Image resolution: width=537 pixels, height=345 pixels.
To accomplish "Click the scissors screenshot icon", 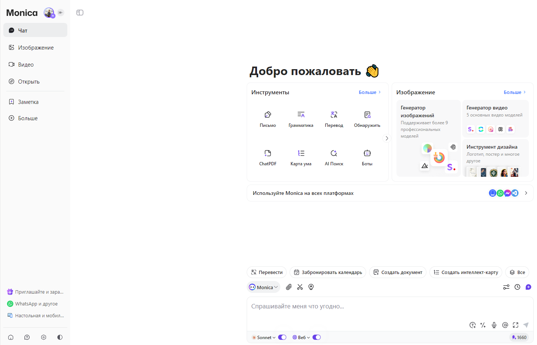I will pos(300,287).
